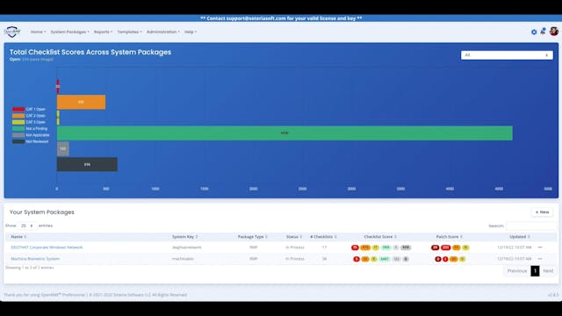Sort table by Package Type column
562x316 pixels.
(253, 237)
